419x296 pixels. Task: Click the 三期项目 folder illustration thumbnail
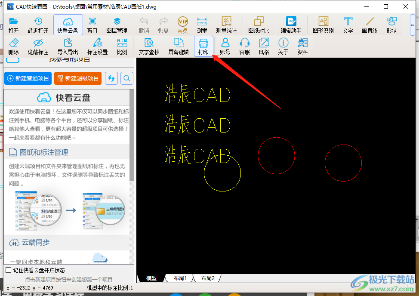click(104, 210)
